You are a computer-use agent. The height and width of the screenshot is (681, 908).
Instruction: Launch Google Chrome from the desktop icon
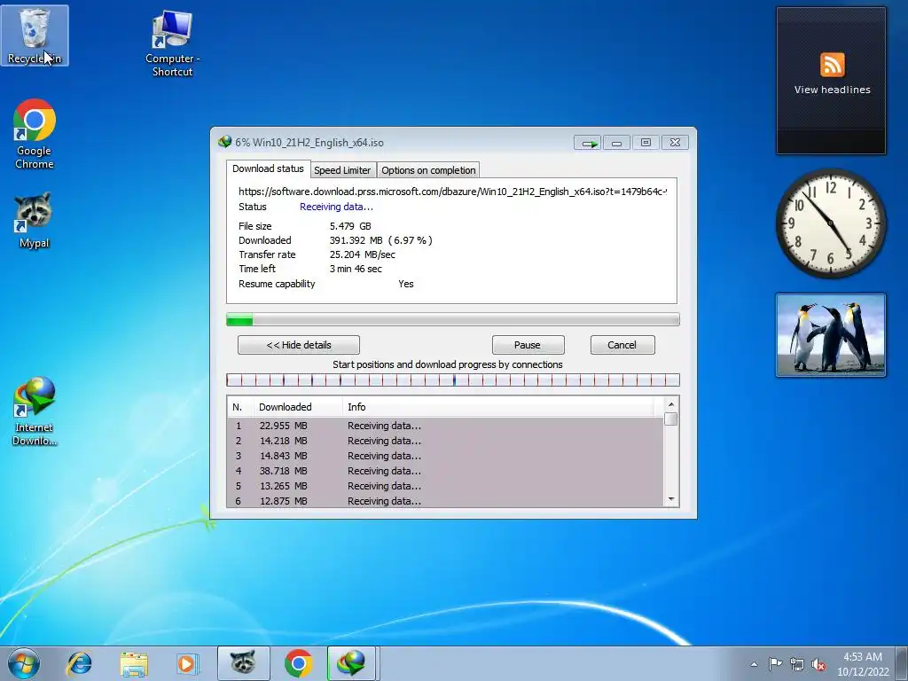tap(35, 134)
